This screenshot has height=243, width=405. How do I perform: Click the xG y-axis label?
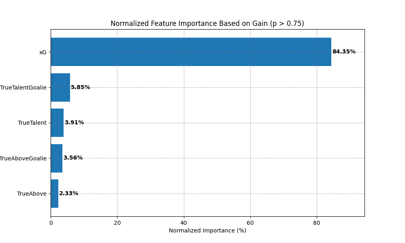43,52
